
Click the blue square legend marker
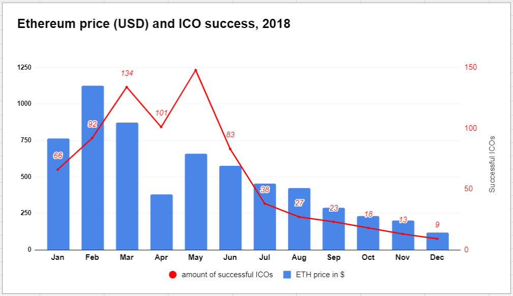[x=287, y=275]
